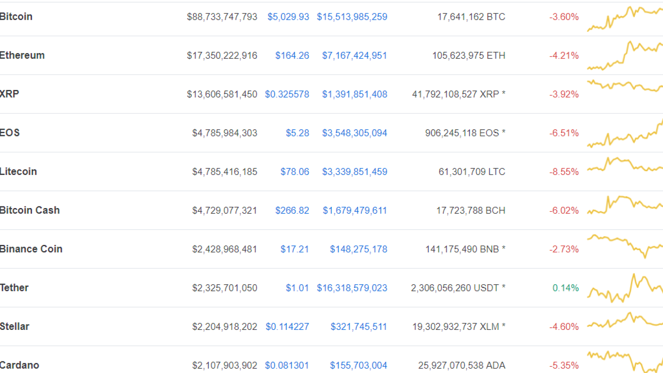
Task: Open the Litecoin name link
Action: [x=19, y=171]
